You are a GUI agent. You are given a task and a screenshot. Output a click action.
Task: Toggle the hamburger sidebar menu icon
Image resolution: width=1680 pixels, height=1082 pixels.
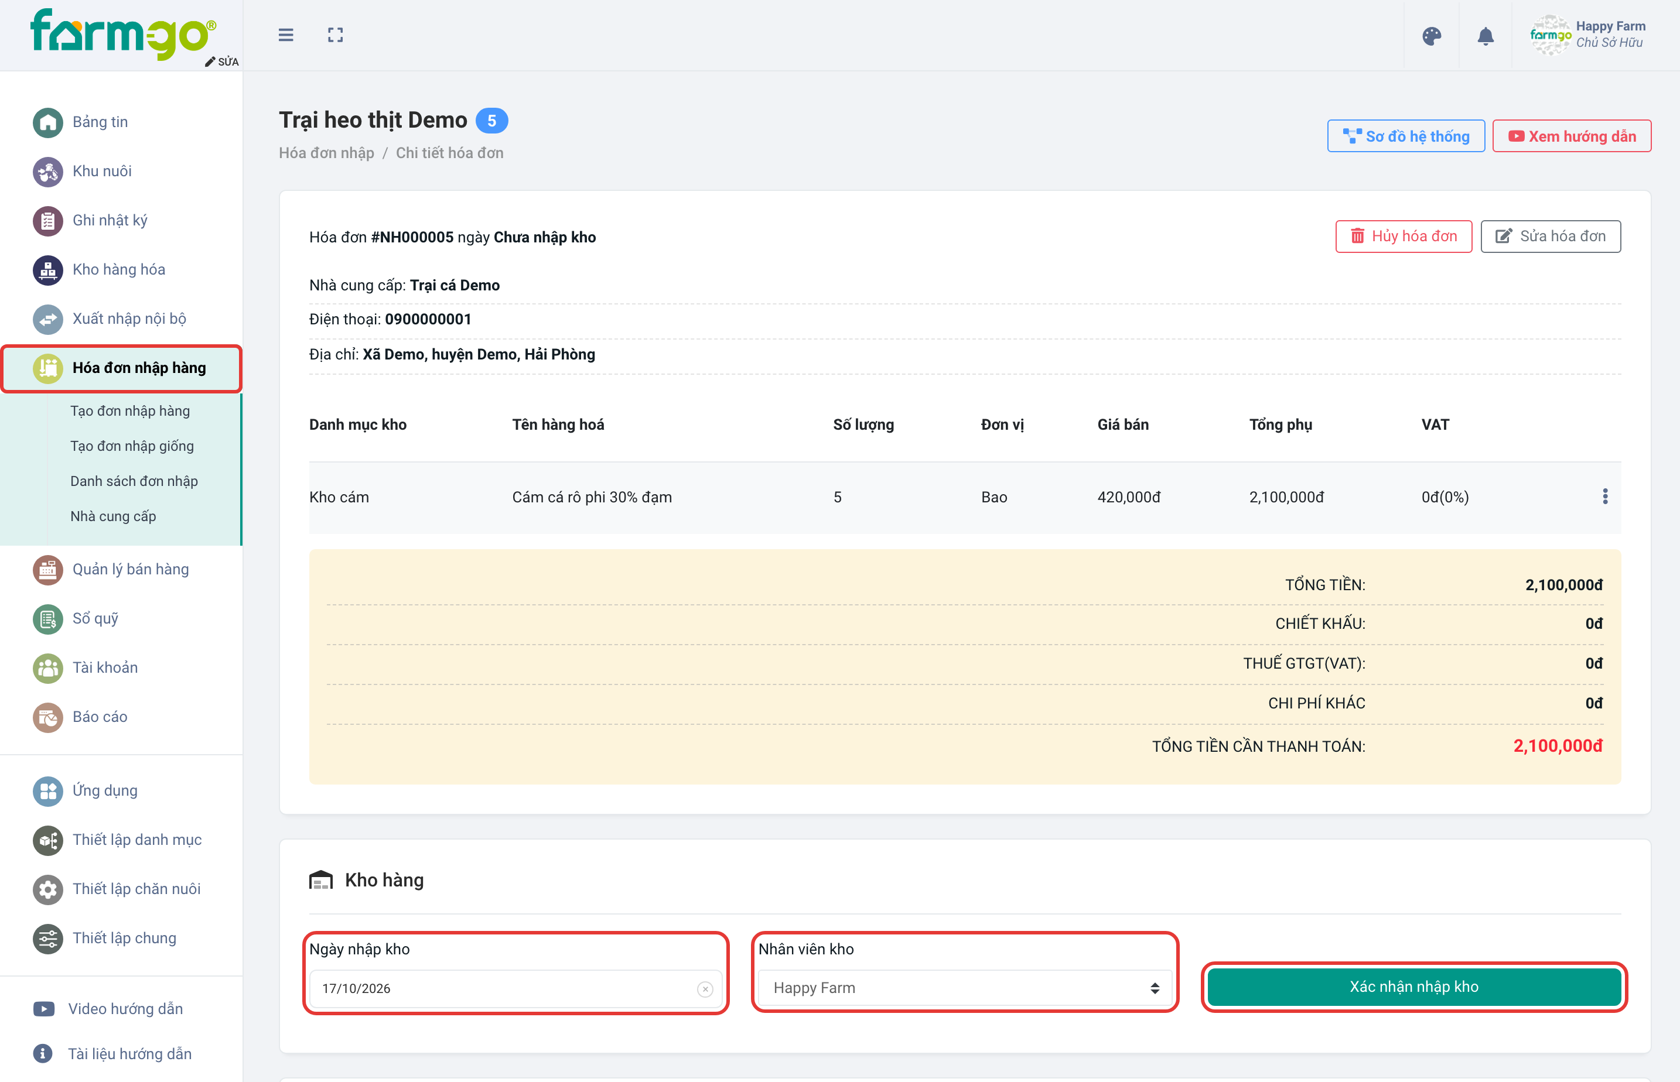285,35
